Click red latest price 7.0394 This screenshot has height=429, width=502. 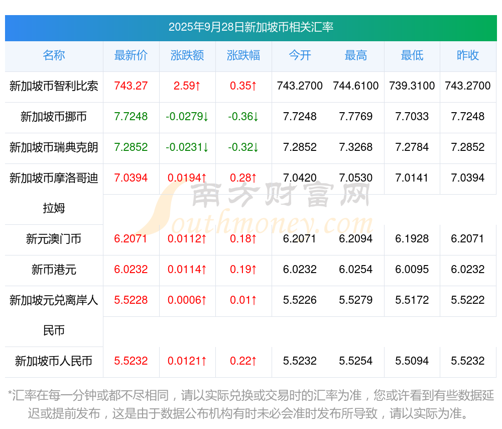click(131, 178)
